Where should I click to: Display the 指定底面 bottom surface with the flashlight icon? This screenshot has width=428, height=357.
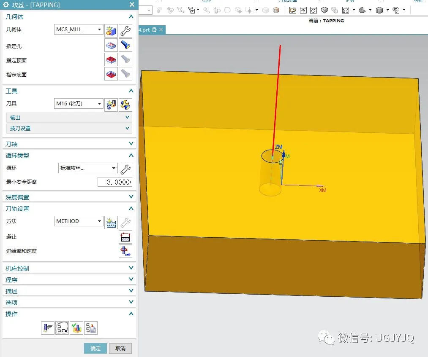tap(125, 74)
